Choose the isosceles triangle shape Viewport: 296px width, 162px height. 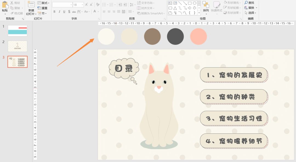[x=175, y=8]
